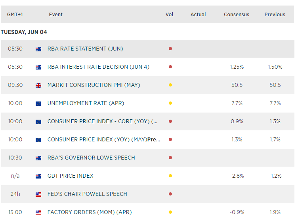Click the GMT+1 timezone header
The width and height of the screenshot is (296, 218).
click(x=15, y=15)
